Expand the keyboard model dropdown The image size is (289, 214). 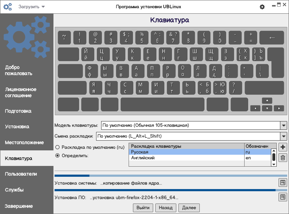[283, 125]
